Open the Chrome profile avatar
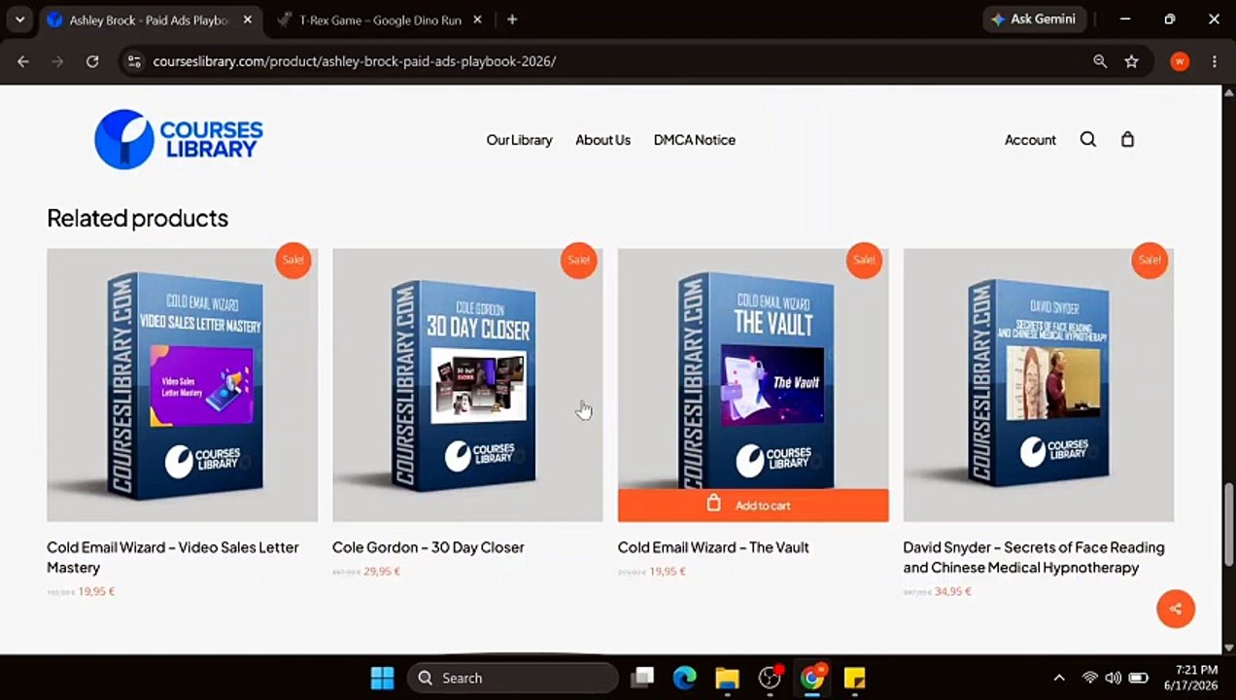This screenshot has height=700, width=1236. coord(1180,61)
